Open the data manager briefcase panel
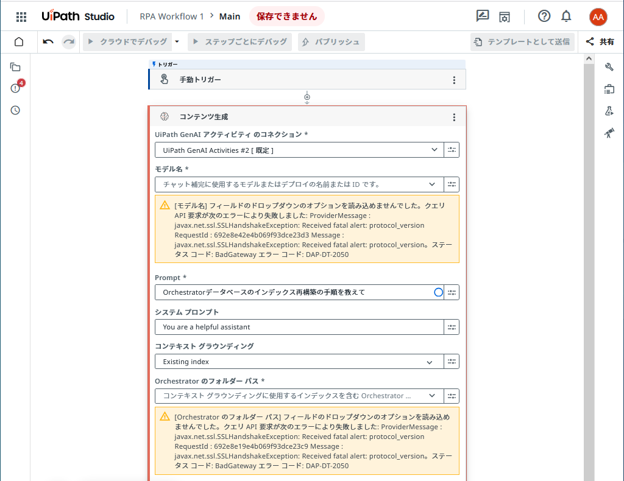The height and width of the screenshot is (481, 624). 609,89
